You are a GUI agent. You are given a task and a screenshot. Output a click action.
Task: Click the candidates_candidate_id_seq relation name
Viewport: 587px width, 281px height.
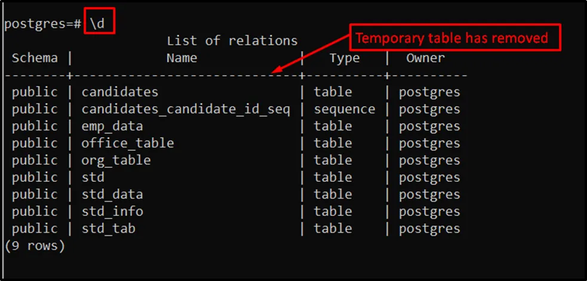point(186,109)
